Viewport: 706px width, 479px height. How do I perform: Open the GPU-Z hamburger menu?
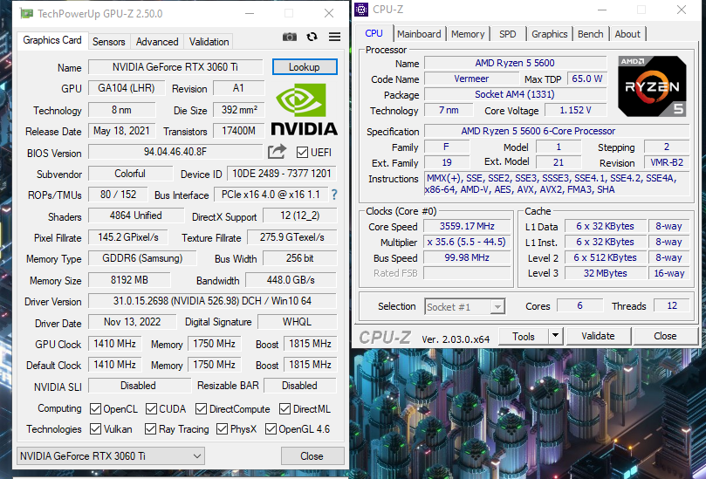tap(334, 37)
